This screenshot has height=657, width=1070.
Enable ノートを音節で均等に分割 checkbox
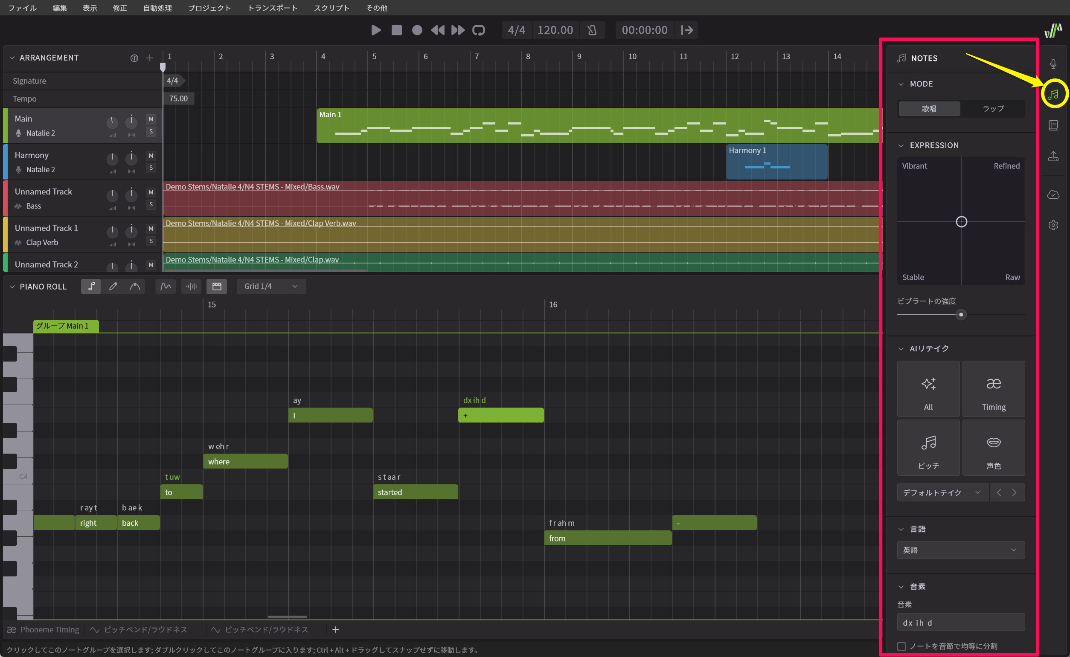[902, 646]
